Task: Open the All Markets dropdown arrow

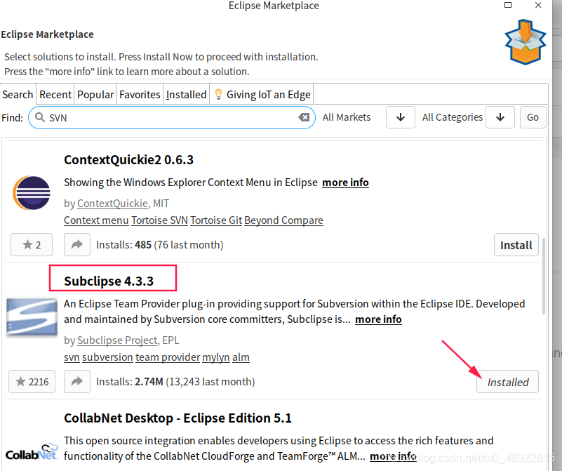Action: [x=400, y=117]
